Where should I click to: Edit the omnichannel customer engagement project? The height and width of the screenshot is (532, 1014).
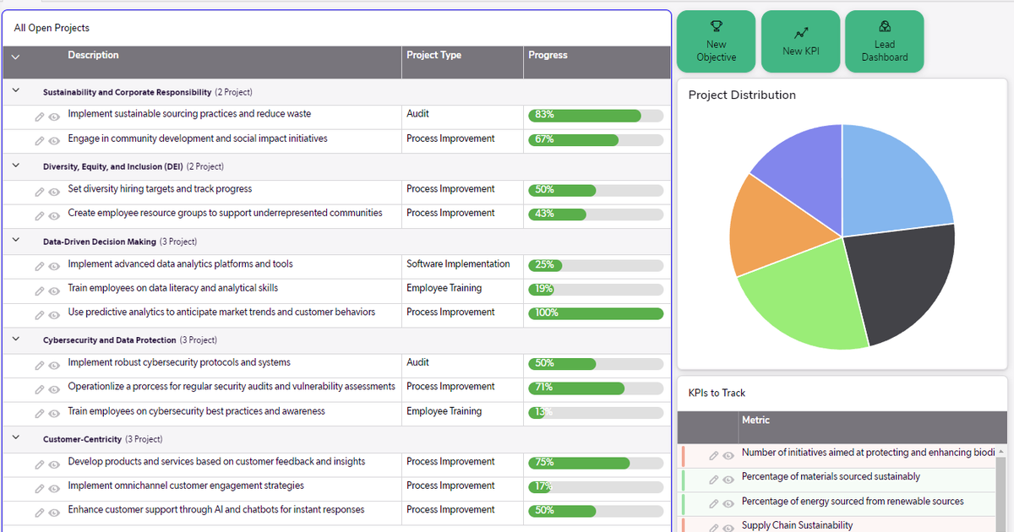(39, 489)
